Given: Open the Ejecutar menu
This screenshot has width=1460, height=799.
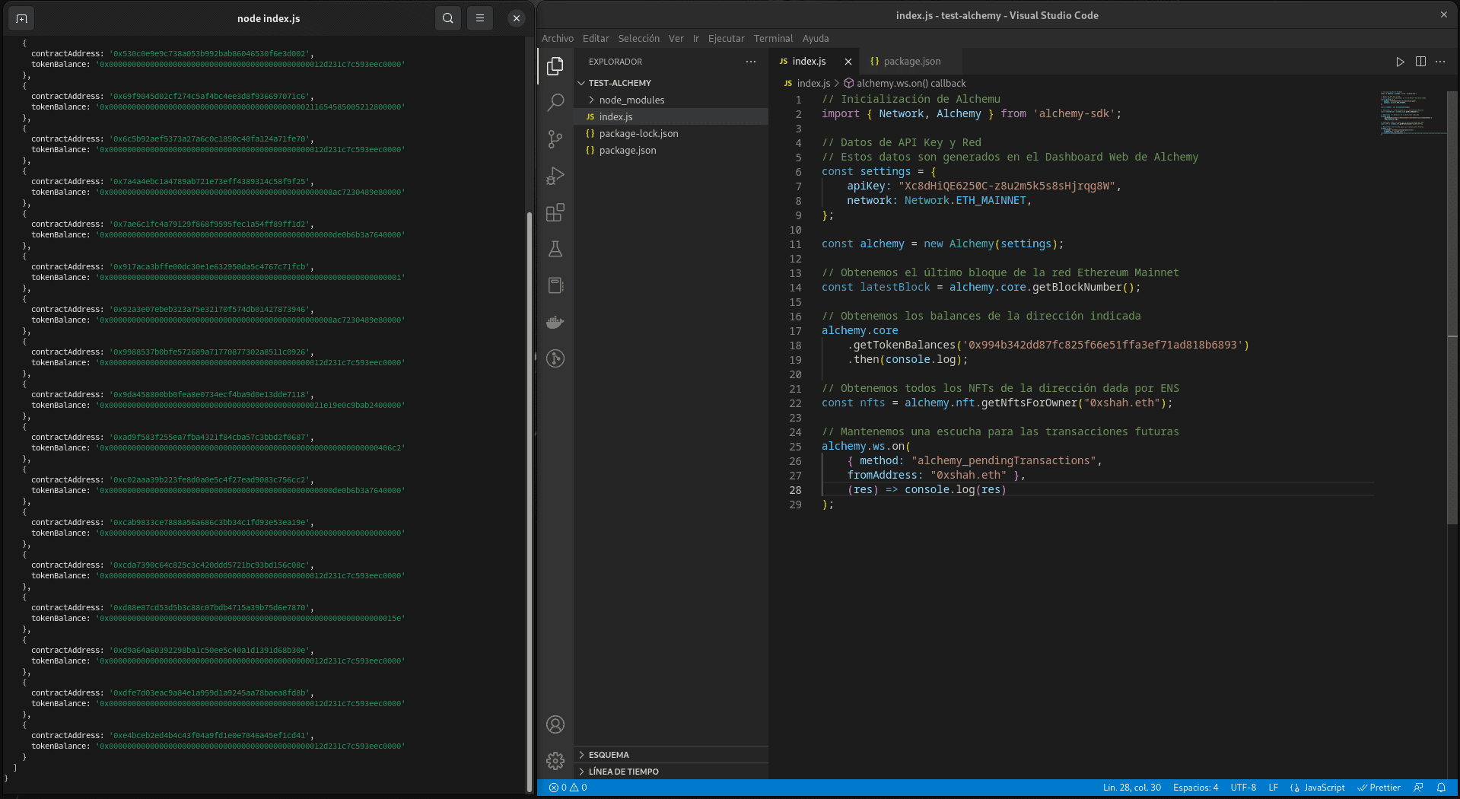Looking at the screenshot, I should (727, 38).
